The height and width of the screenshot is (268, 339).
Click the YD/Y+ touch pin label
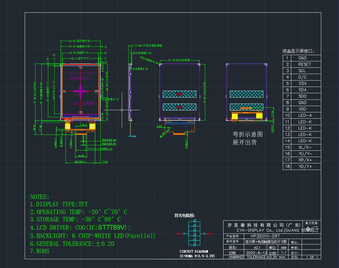coord(305,167)
